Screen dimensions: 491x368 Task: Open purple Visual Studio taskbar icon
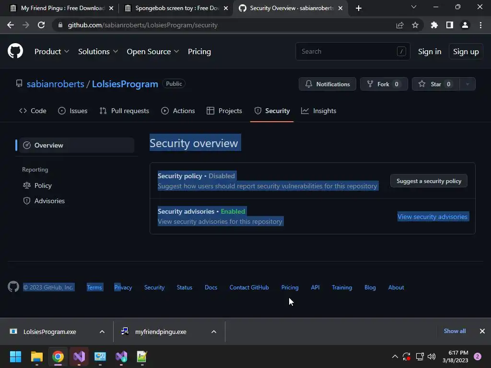[79, 356]
